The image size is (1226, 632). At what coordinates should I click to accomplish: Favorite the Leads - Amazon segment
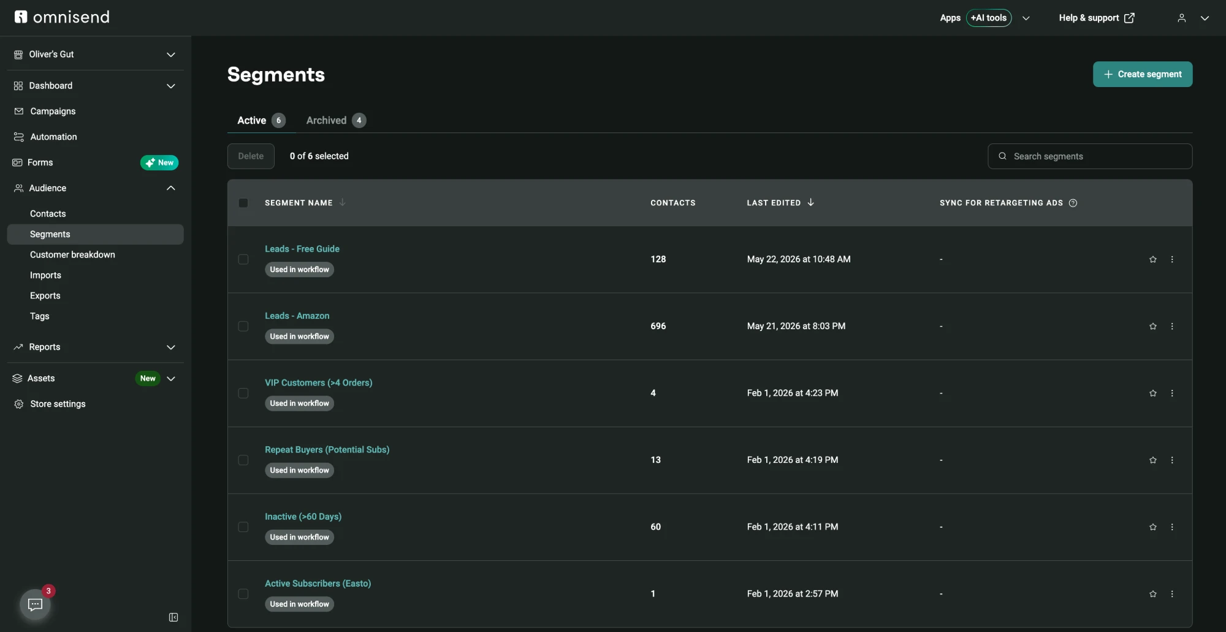(x=1153, y=326)
